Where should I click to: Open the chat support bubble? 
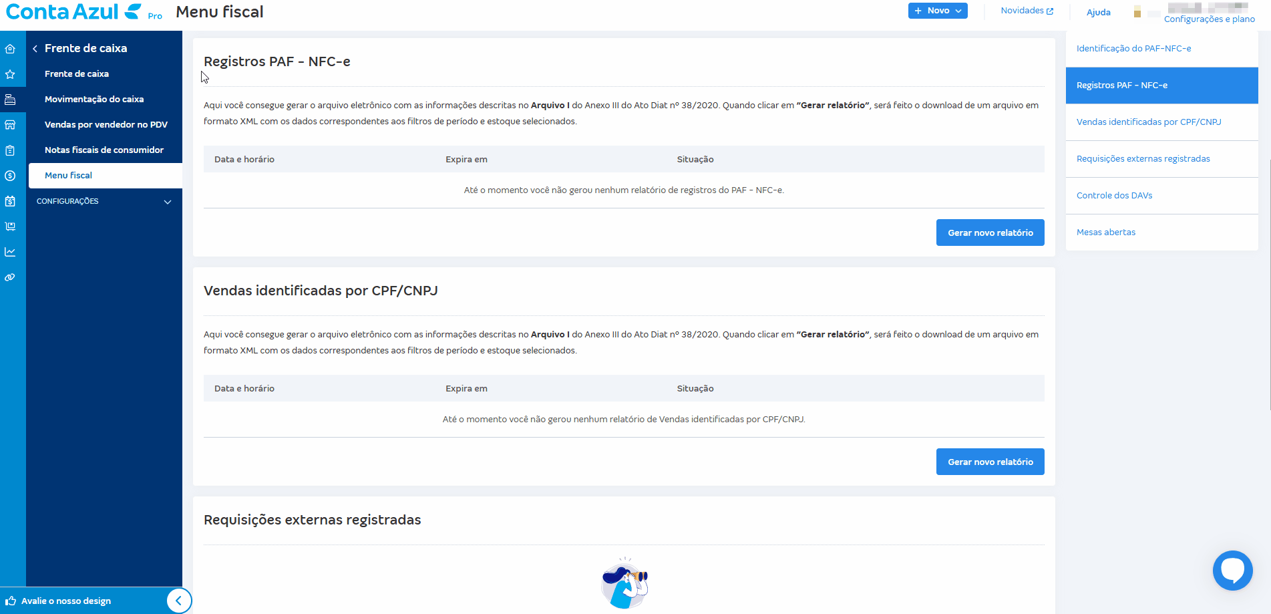1232,570
